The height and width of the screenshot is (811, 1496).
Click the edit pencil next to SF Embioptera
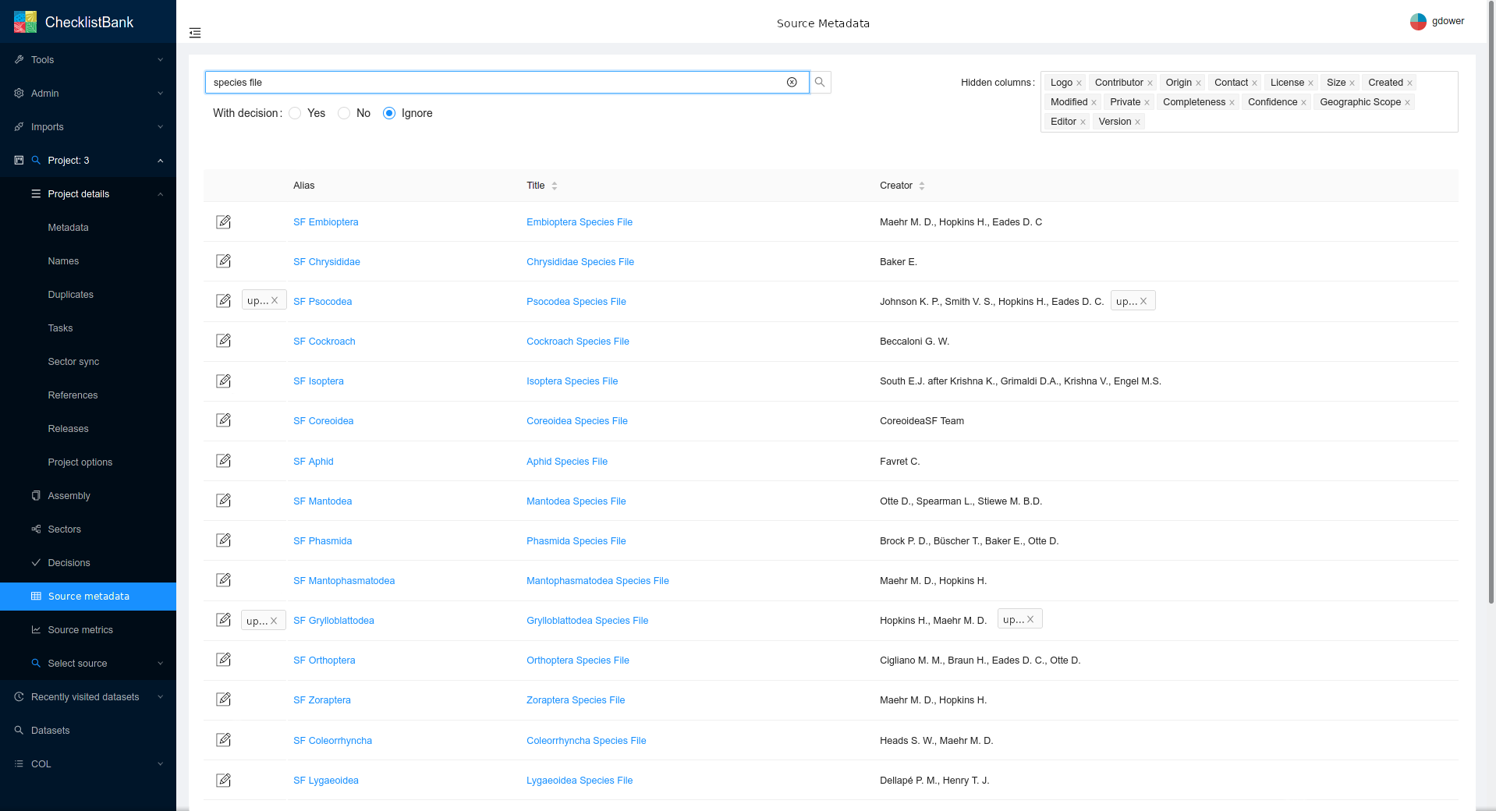(x=224, y=221)
